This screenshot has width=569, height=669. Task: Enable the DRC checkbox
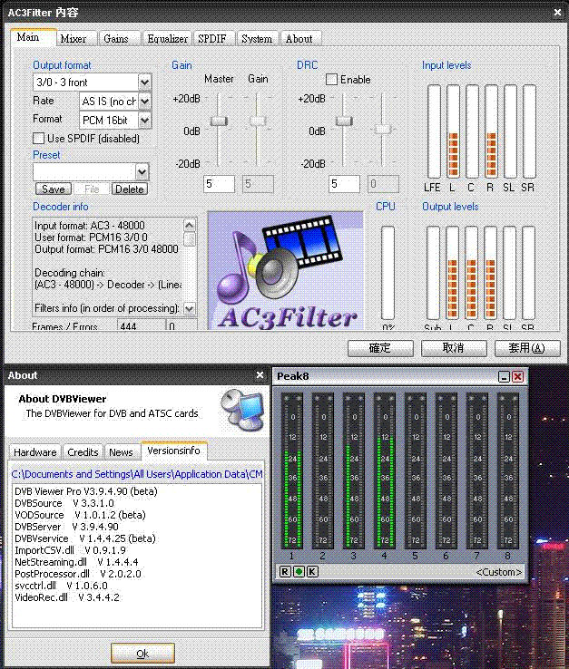point(331,80)
